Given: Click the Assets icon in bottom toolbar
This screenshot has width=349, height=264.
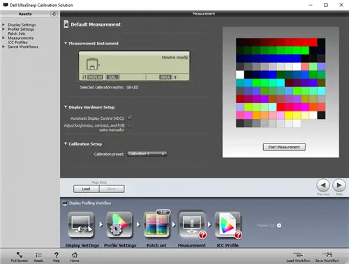Looking at the screenshot, I should click(38, 255).
